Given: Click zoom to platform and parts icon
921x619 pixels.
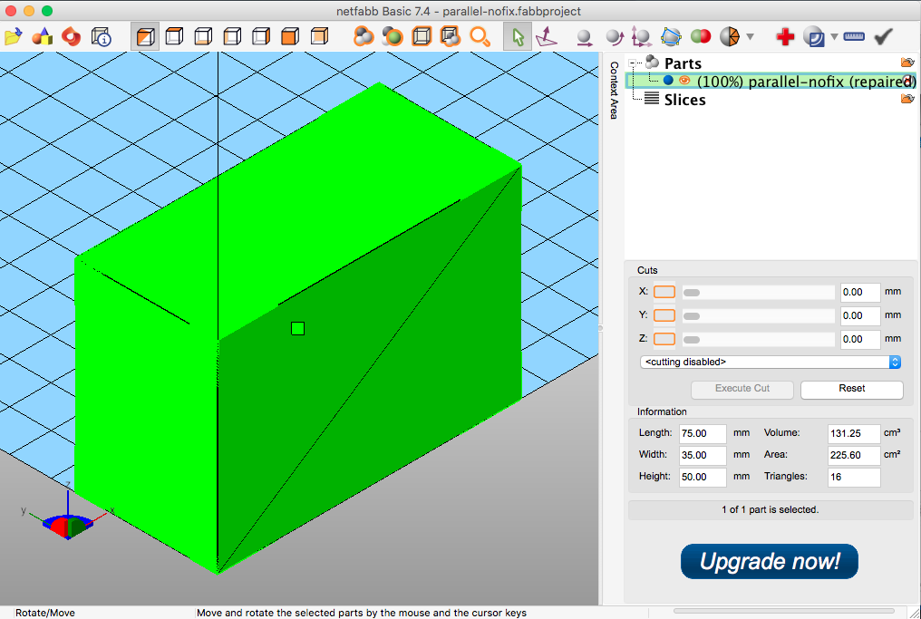Looking at the screenshot, I should [x=451, y=36].
